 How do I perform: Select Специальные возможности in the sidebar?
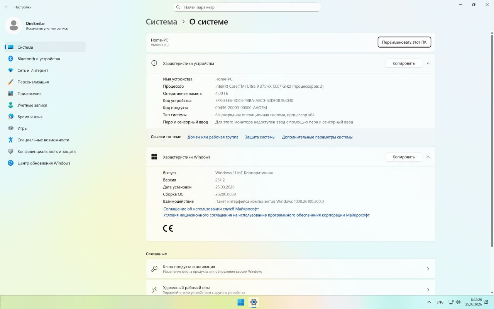coord(45,140)
